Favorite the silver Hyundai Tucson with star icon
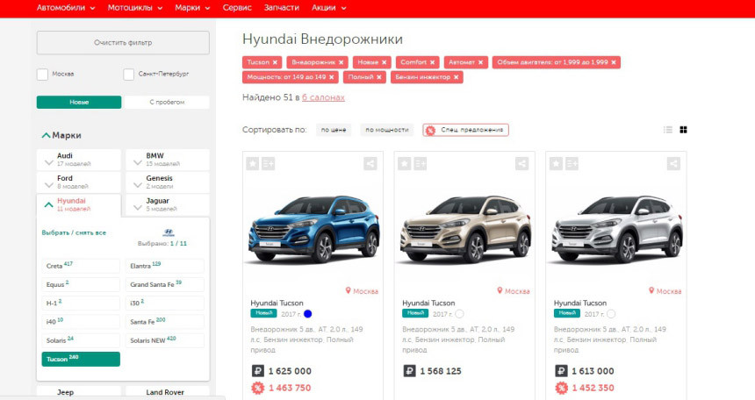Screen dimensions: 755x400 (556, 164)
